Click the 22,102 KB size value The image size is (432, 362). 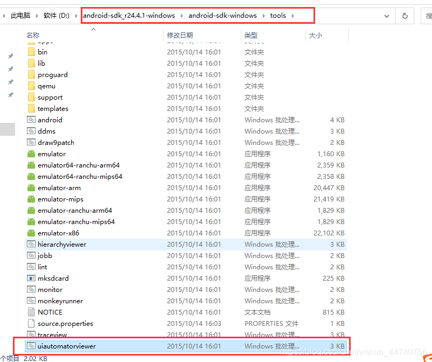[329, 233]
